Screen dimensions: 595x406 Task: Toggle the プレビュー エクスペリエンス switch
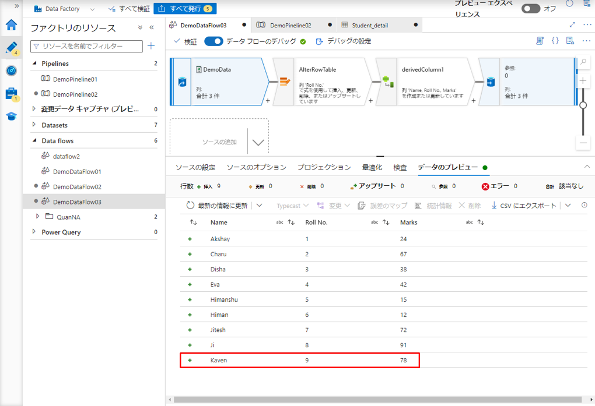pos(530,9)
